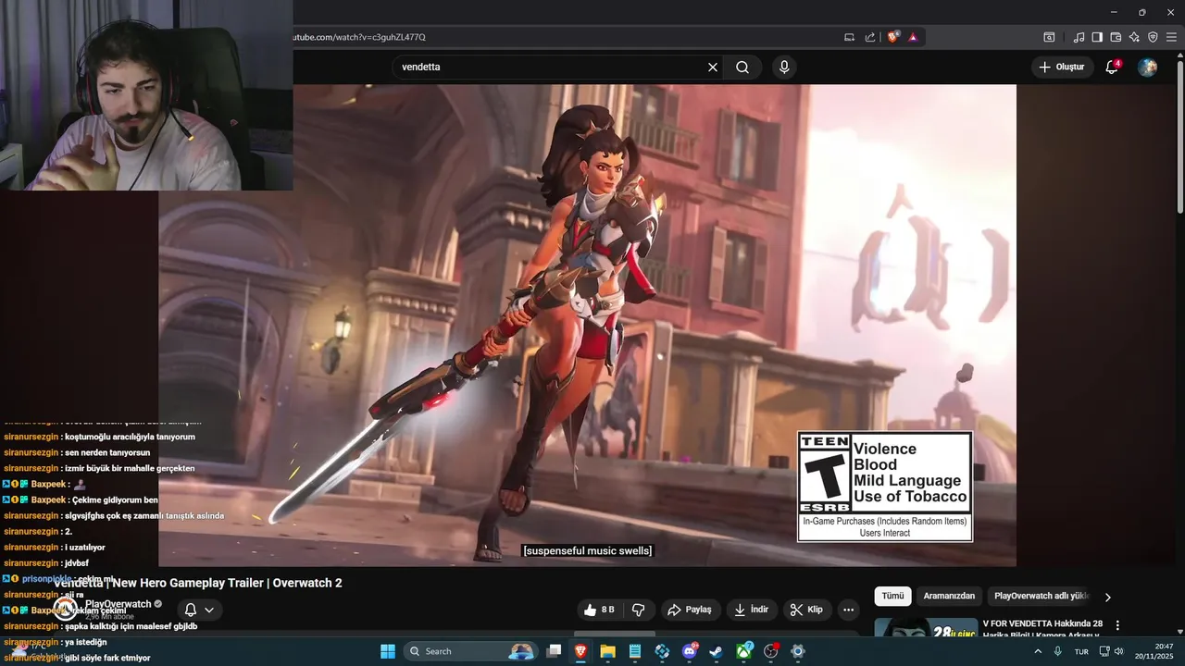Open Discord from the taskbar
The width and height of the screenshot is (1185, 666).
click(x=690, y=651)
